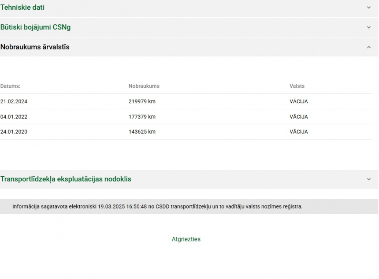Viewport: 379px width, 279px height.
Task: Click the Būtiski bojājumi CSNg chevron arrow
Action: 368,27
